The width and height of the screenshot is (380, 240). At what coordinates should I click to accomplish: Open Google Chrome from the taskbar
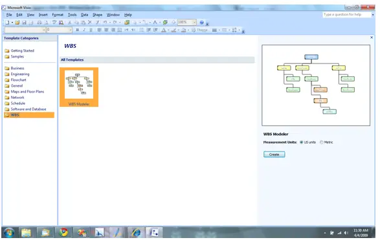(63, 232)
